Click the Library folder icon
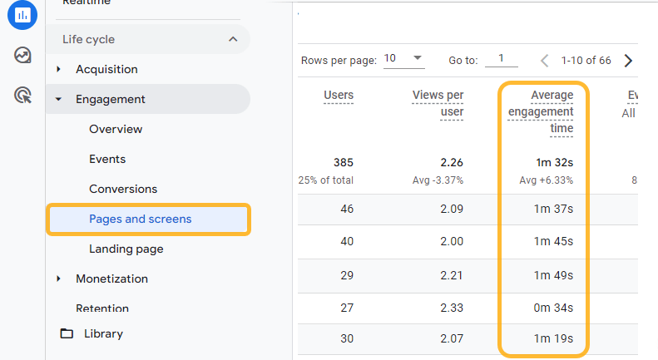This screenshot has width=658, height=360. (x=67, y=333)
